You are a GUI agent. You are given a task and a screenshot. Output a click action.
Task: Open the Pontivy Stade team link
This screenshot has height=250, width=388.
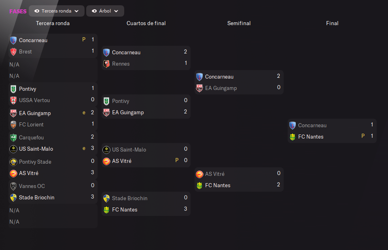(35, 162)
